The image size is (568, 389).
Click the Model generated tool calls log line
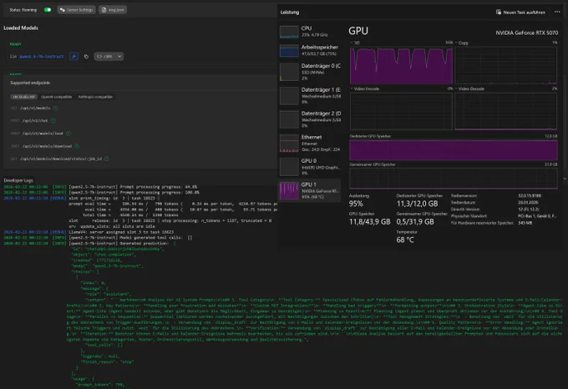pos(98,238)
